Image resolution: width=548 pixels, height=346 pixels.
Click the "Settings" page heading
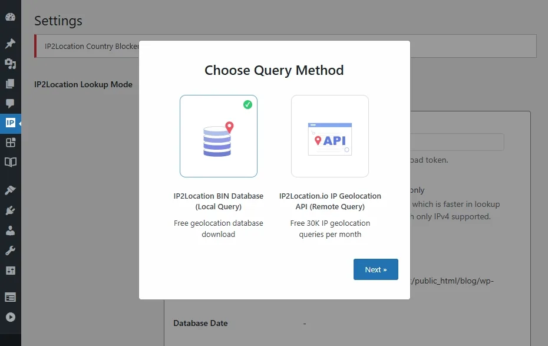click(x=58, y=21)
